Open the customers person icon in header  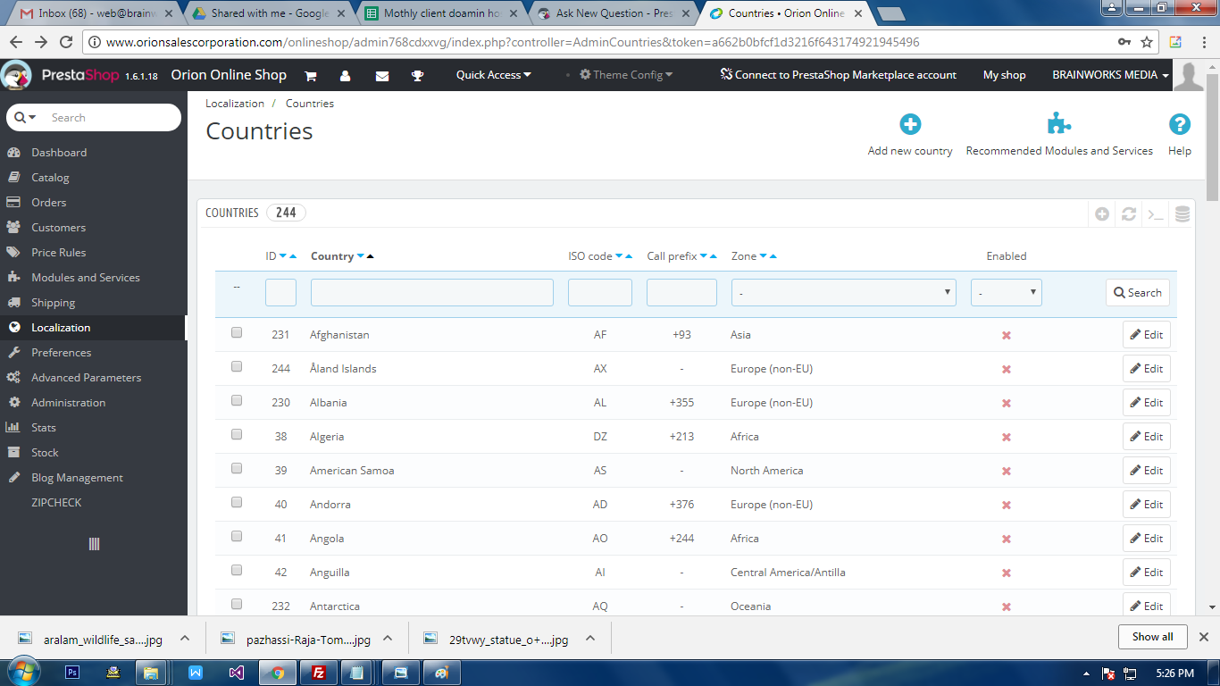click(x=346, y=76)
